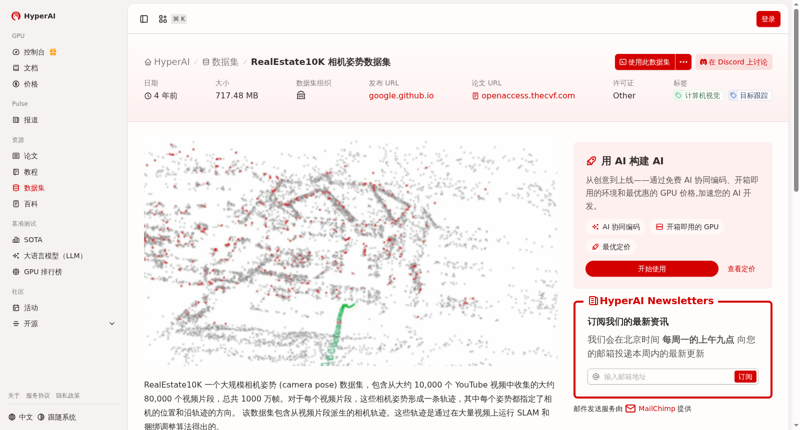Open 文档 docs in sidebar
This screenshot has width=800, height=430.
[x=64, y=68]
